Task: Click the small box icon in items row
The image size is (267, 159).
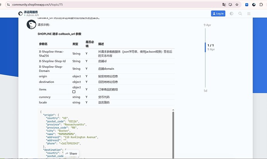Action: pyautogui.click(x=74, y=92)
